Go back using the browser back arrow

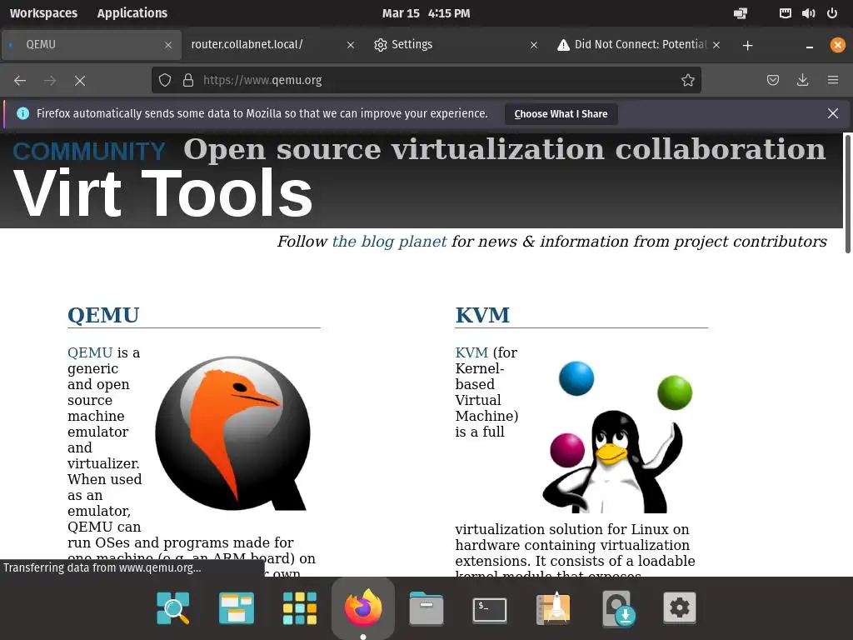[x=20, y=81]
